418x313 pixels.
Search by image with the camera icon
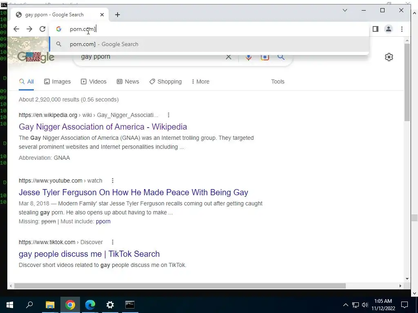coord(265,57)
